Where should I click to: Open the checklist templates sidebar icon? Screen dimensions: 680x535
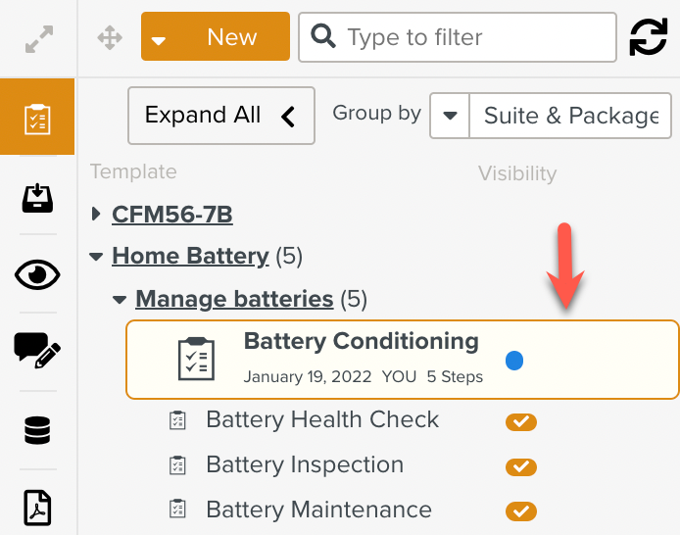37,118
